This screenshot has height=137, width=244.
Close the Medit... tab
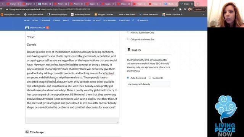(50, 4)
